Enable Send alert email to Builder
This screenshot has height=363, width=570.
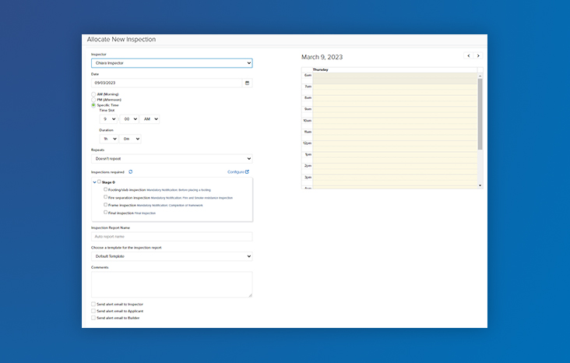(x=93, y=318)
